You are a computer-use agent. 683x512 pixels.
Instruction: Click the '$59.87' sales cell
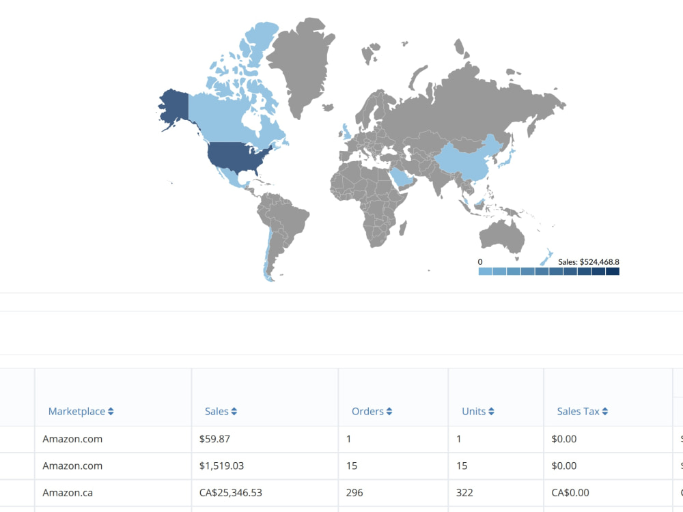point(265,439)
